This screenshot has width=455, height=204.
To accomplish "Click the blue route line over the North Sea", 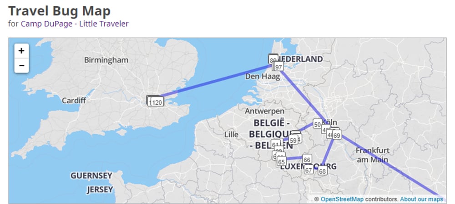I will click(x=217, y=81).
